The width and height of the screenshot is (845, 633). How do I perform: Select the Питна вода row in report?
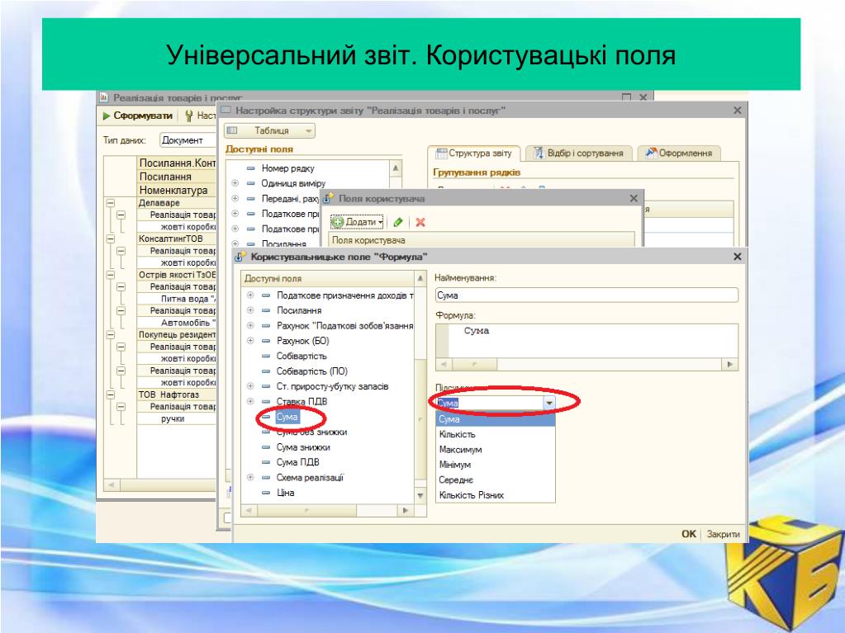click(x=177, y=299)
